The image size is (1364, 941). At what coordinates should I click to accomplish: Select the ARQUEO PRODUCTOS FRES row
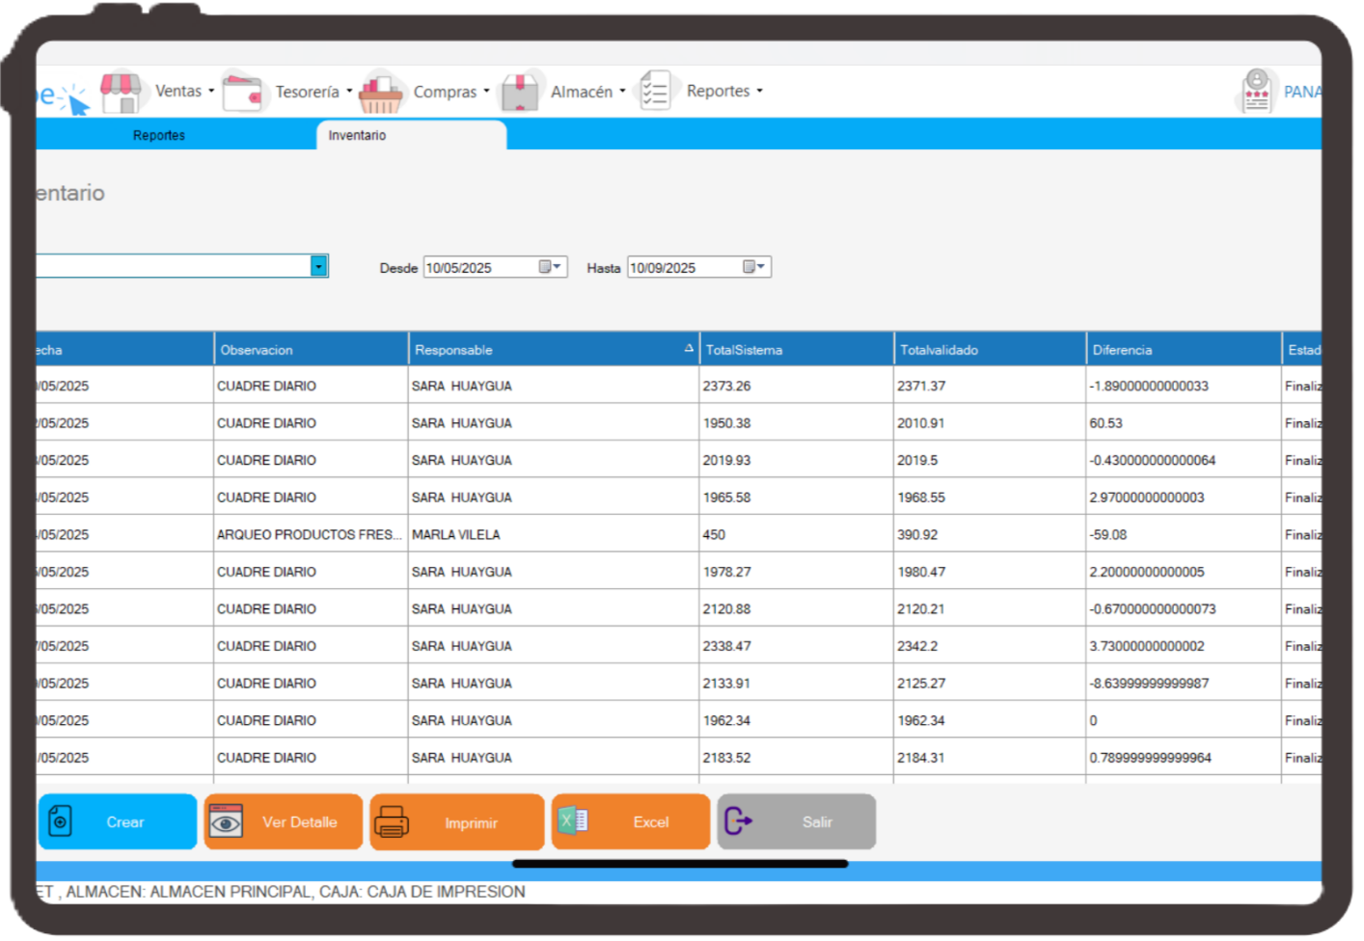point(309,535)
